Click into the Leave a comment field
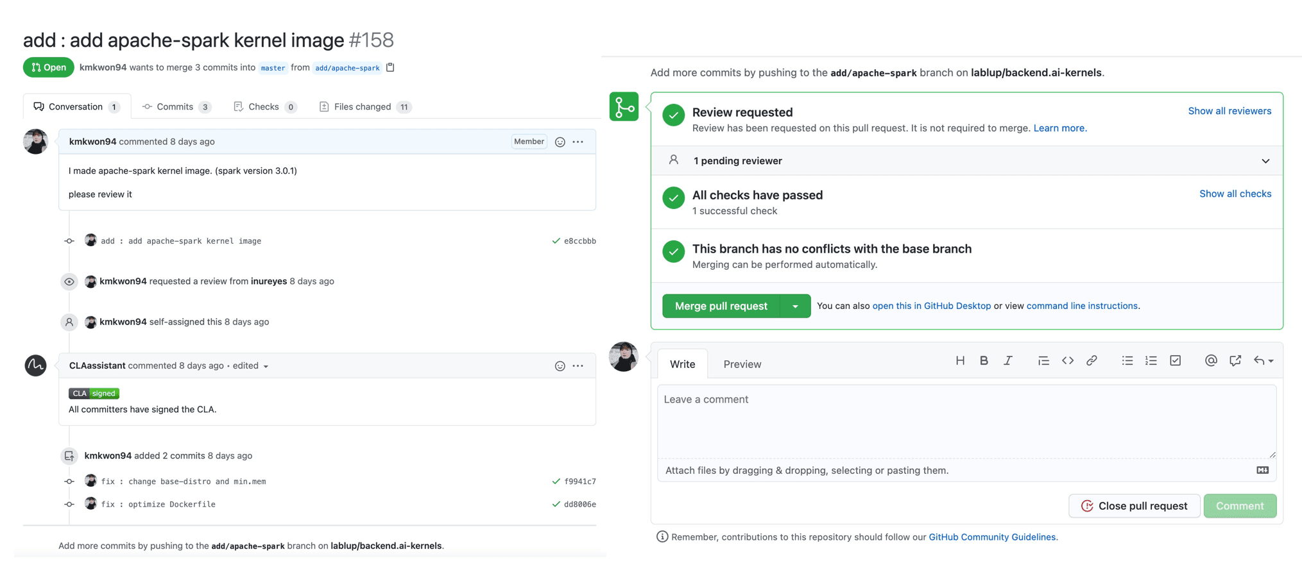The height and width of the screenshot is (577, 1302). click(966, 420)
